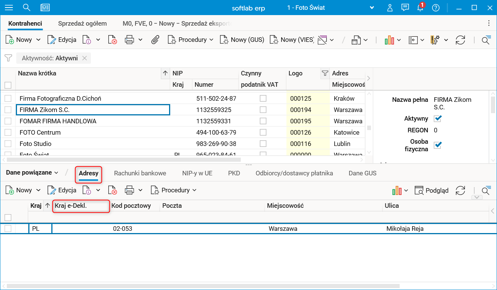Toggle VAT payer checkbox for Foto Studio
497x290 pixels.
[x=263, y=144]
